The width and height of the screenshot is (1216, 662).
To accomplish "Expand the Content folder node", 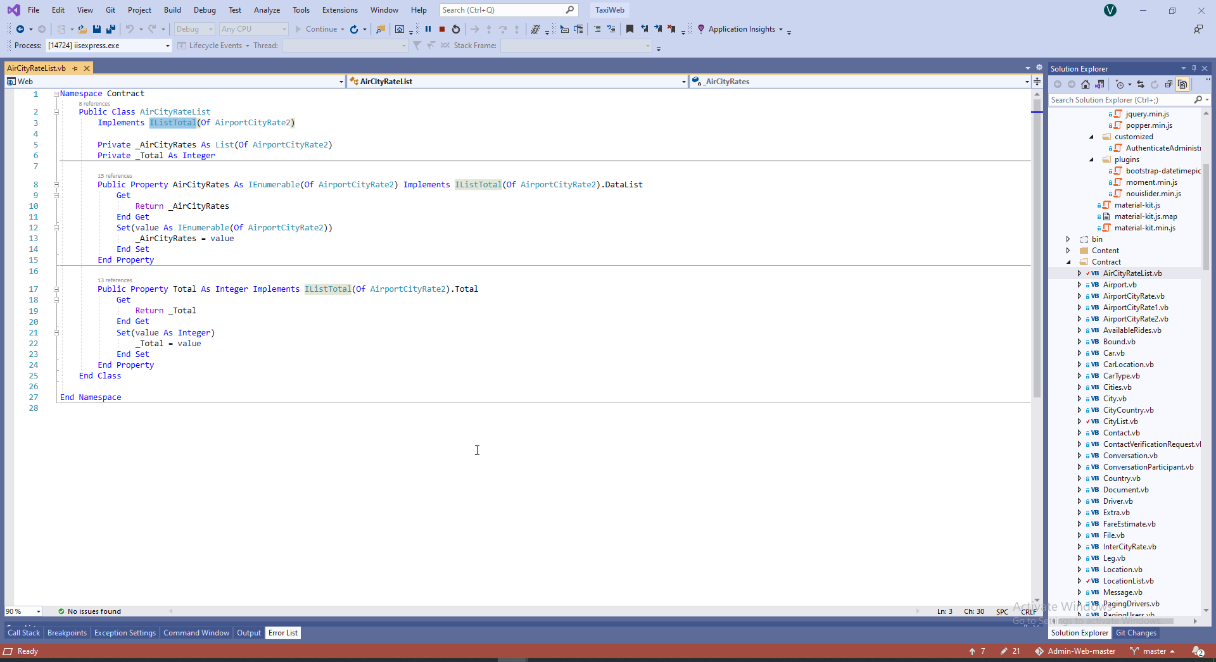I will (1068, 251).
